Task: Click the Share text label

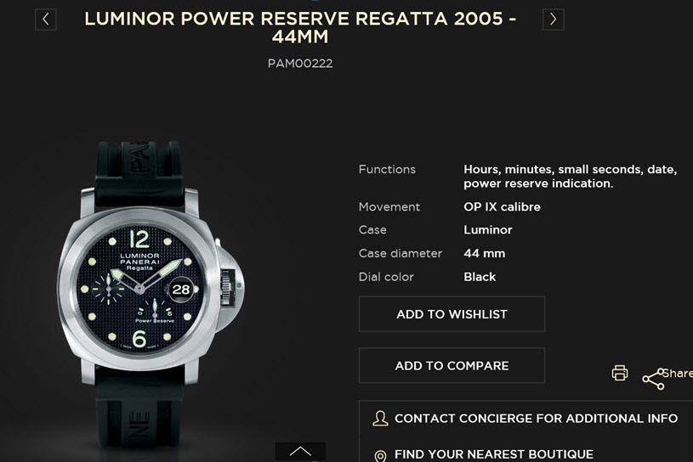Action: point(678,374)
